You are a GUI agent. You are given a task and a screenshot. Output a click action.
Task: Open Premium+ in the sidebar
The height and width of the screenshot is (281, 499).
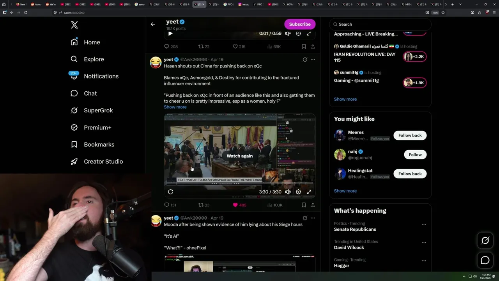point(91,128)
